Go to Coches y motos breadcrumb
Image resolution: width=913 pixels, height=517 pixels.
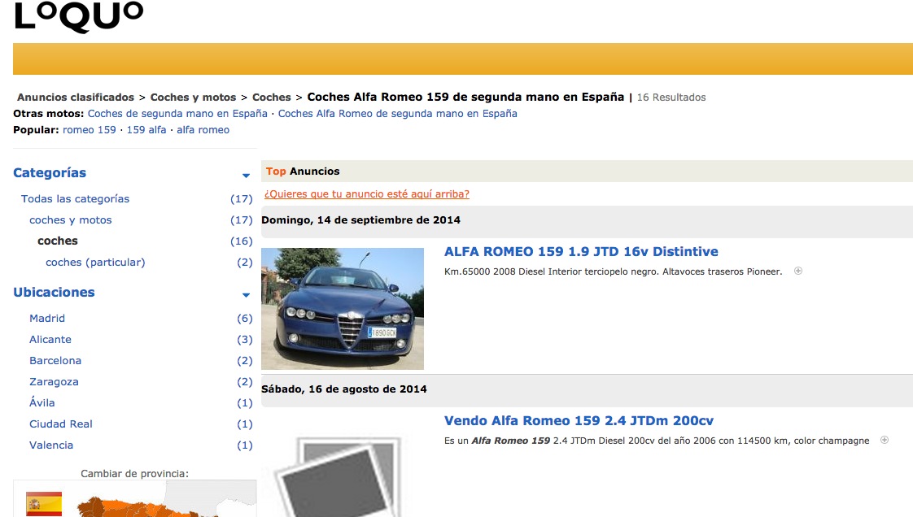point(193,98)
